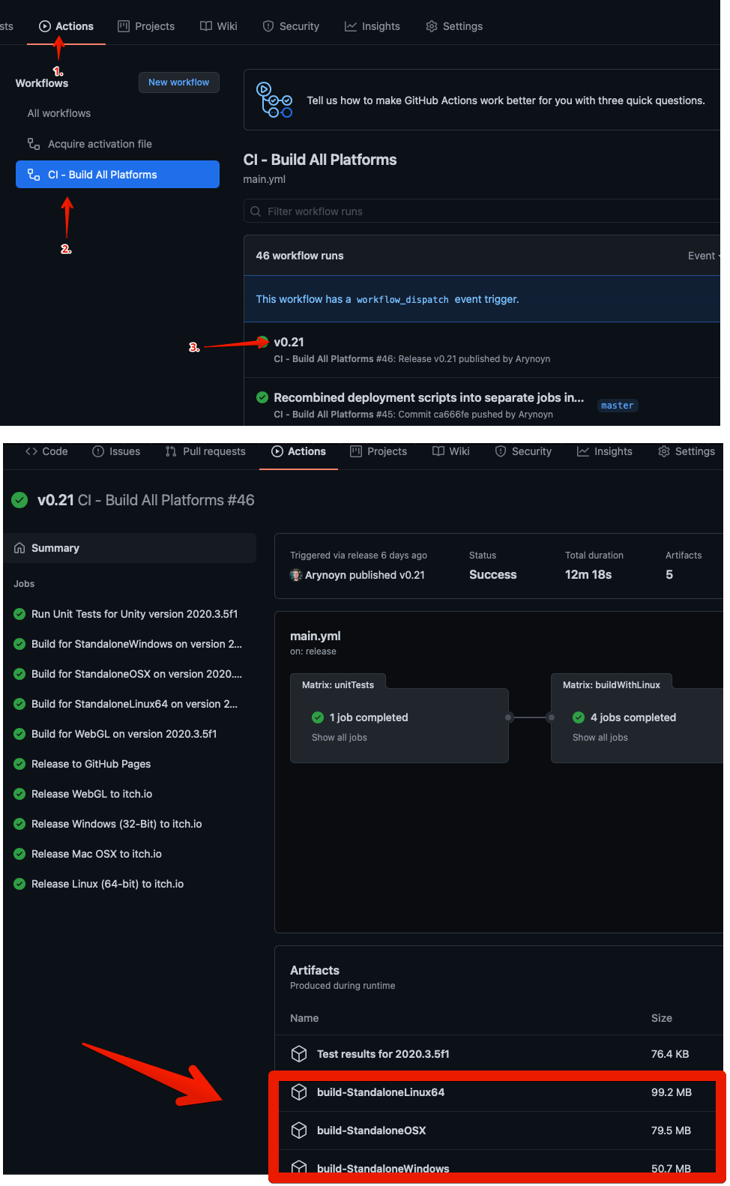Click the 4 jobs completed check icon

point(579,717)
